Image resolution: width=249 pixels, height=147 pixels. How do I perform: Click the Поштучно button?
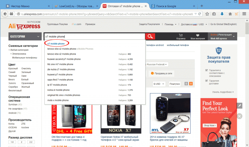175,84
